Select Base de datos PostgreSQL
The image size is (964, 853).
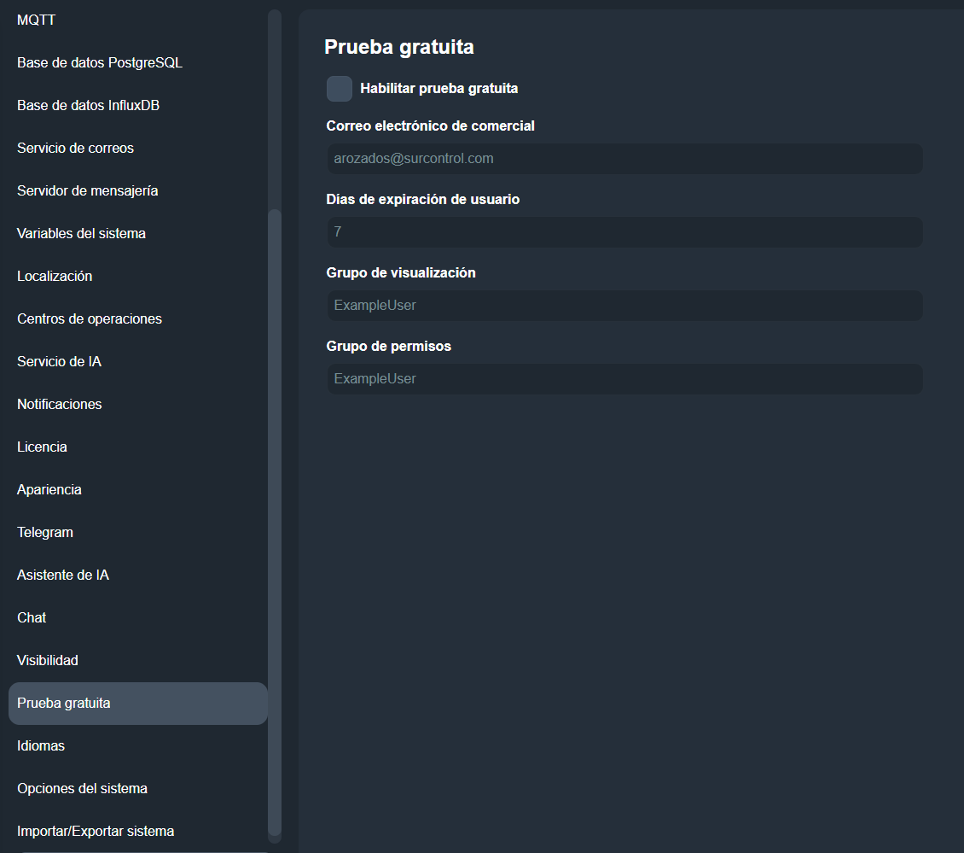pos(100,62)
